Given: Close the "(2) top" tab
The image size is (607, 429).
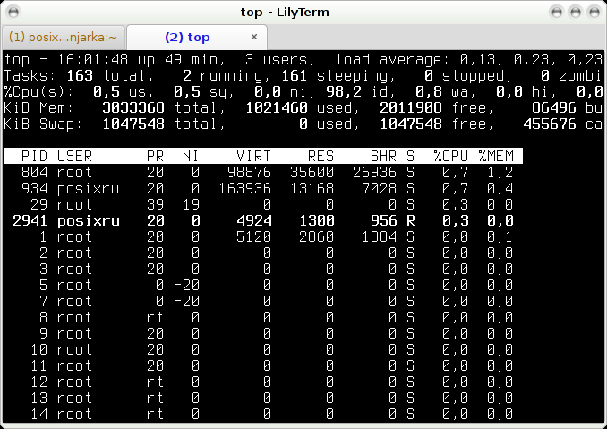Looking at the screenshot, I should point(253,38).
